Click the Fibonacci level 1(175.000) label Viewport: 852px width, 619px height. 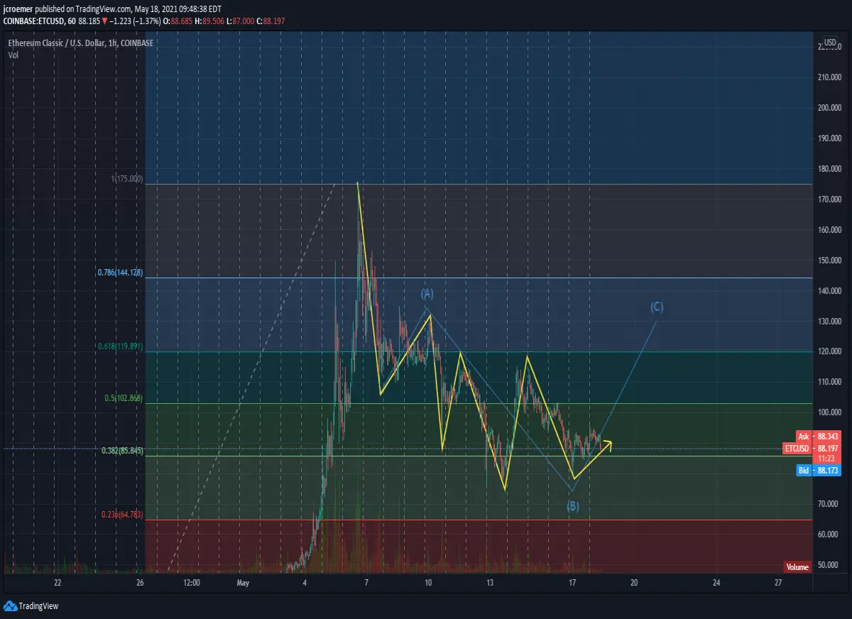pos(127,180)
